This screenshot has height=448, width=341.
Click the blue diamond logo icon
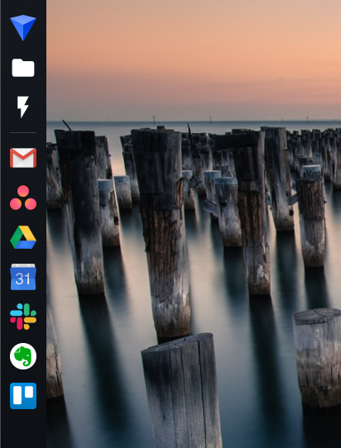[x=23, y=27]
